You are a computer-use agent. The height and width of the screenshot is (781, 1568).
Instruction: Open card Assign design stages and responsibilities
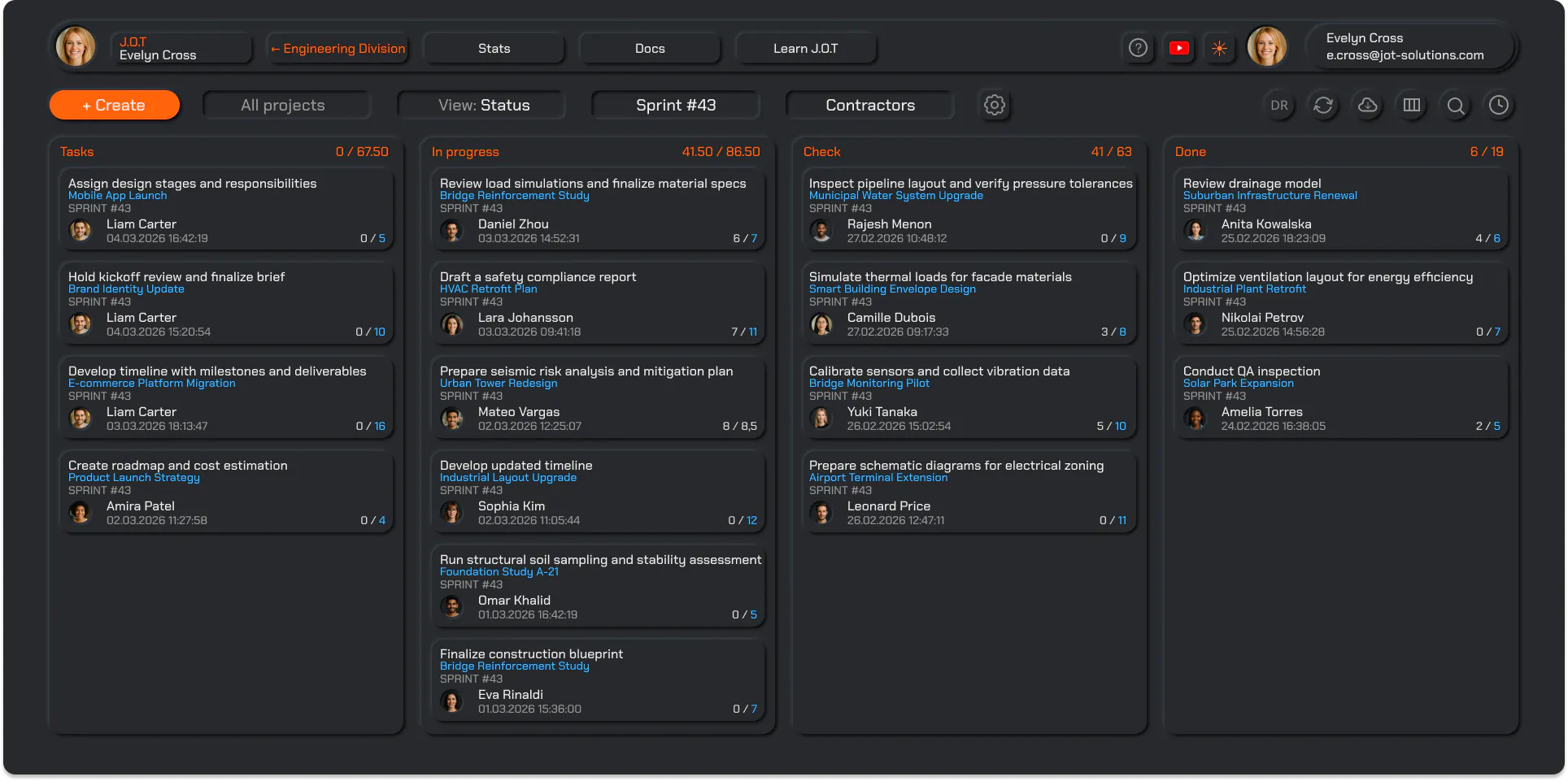pos(226,210)
